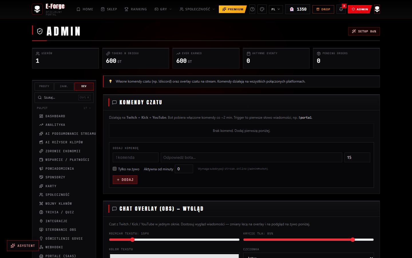Expand the GRY menu dropdown
Viewport: 412px width, 258px height.
[x=163, y=9]
